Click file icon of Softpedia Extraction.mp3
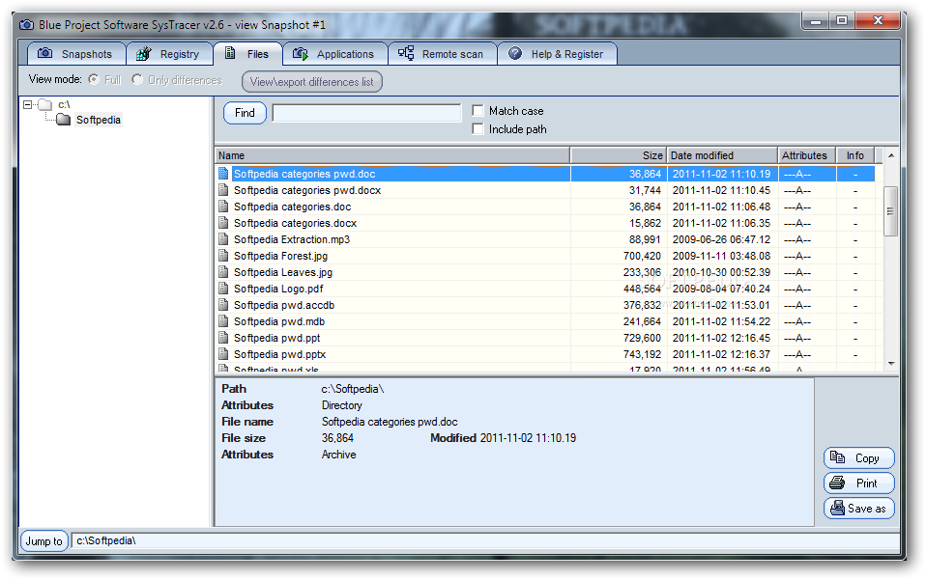 (x=223, y=239)
